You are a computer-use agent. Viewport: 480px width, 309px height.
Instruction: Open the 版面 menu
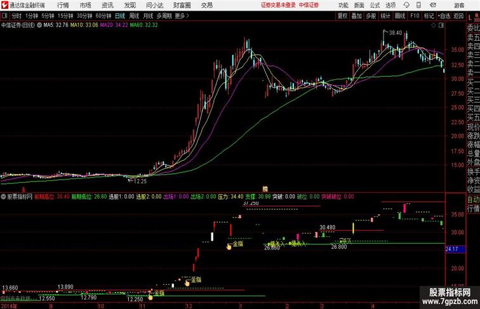[359, 5]
